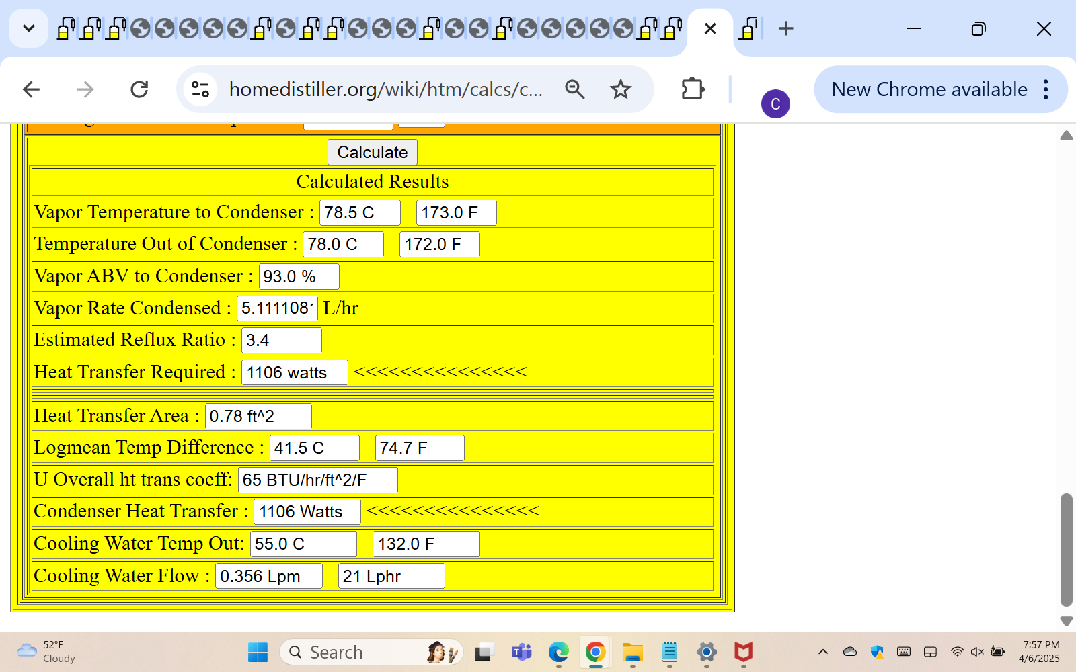Open Chrome three-dot menu
This screenshot has height=672, width=1076.
click(1046, 89)
